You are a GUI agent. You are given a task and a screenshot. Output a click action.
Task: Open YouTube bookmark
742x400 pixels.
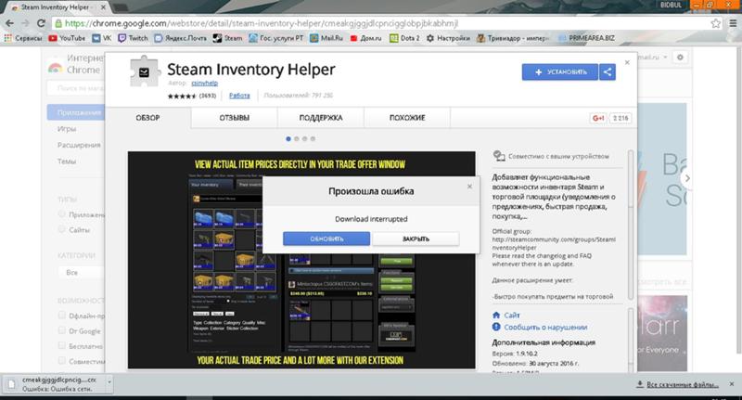pos(67,38)
